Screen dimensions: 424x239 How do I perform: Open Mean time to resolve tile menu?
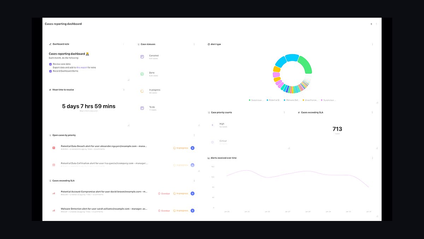point(124,90)
